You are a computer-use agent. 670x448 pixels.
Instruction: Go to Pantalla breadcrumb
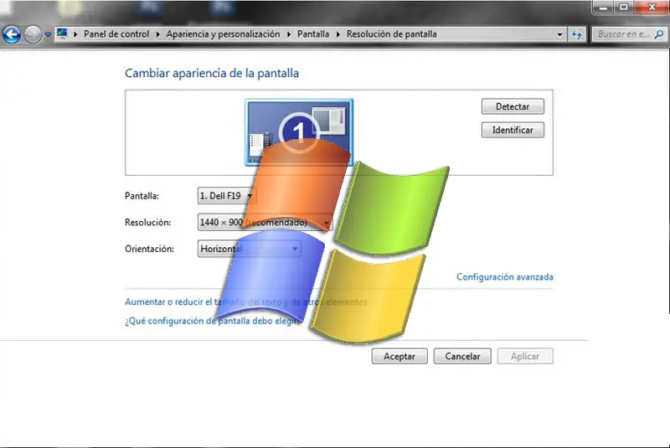tap(313, 34)
